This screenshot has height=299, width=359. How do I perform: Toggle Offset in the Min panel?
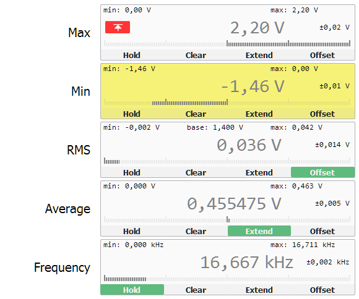click(322, 114)
